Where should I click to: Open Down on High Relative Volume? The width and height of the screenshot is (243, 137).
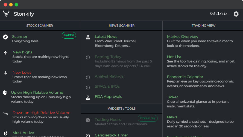point(41,113)
